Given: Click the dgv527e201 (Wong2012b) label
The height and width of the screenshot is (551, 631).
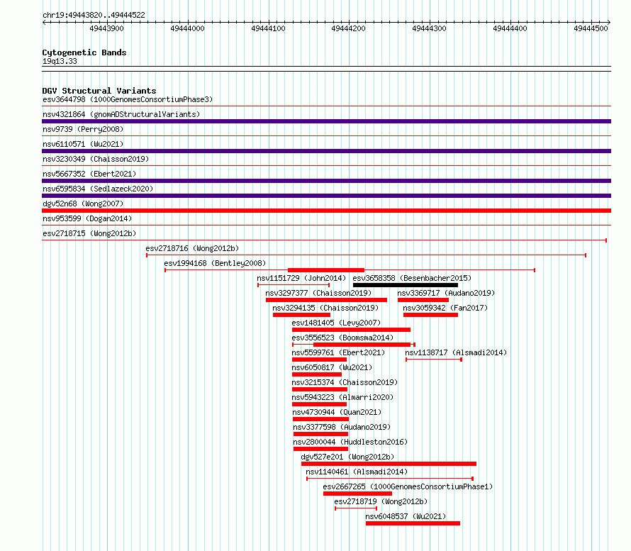Looking at the screenshot, I should coord(347,457).
